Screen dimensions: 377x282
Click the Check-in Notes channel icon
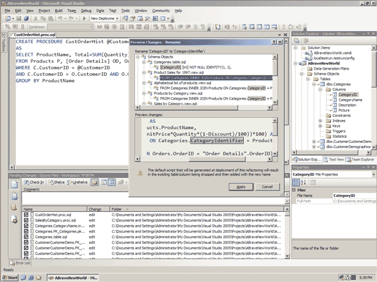coord(14,207)
